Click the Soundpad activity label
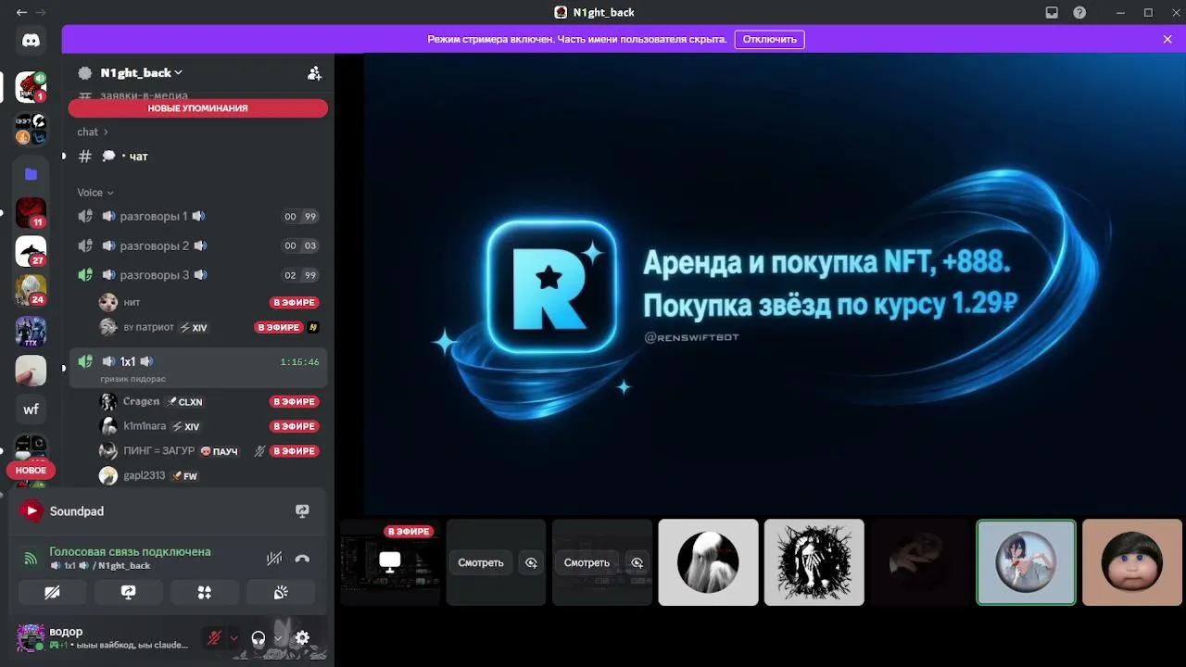 point(77,511)
